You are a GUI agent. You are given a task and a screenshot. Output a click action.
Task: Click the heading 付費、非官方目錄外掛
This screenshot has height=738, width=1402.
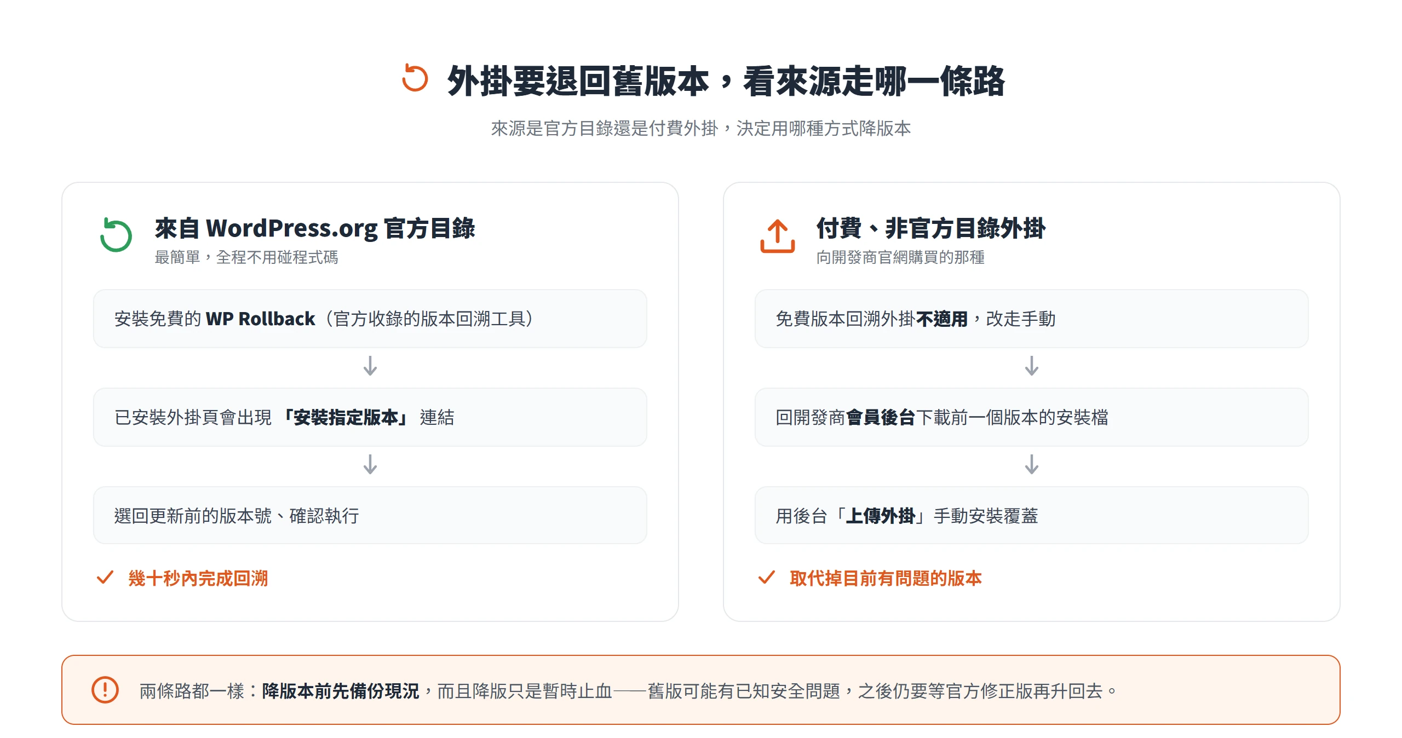931,228
